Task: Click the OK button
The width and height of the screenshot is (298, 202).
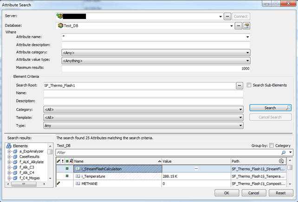Action: (227, 193)
